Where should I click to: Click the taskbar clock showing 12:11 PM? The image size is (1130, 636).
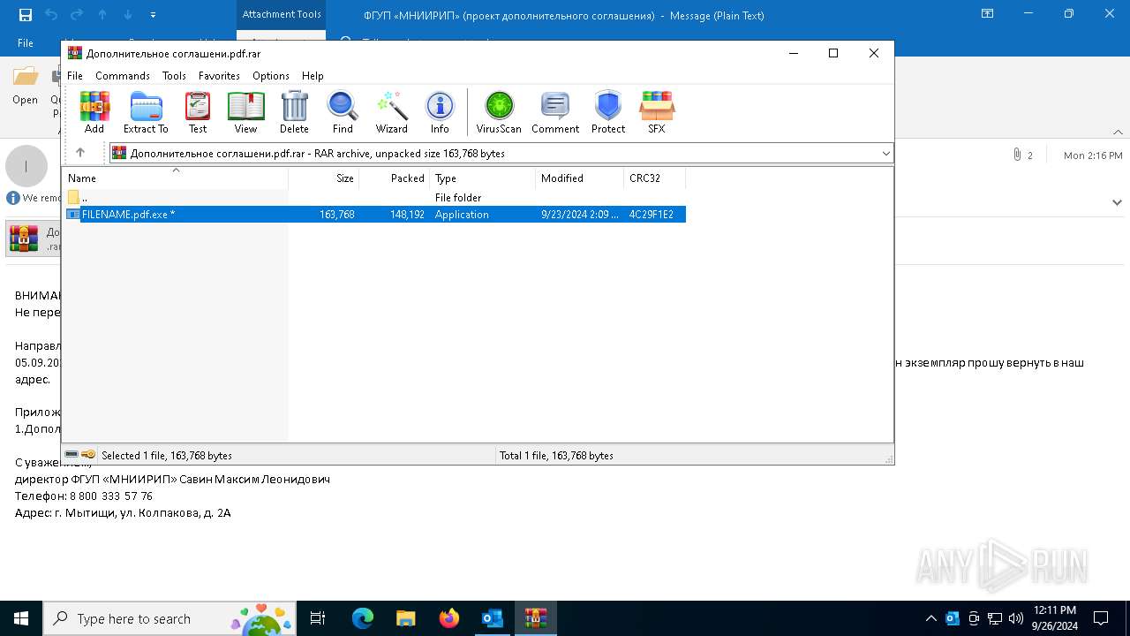(1054, 618)
